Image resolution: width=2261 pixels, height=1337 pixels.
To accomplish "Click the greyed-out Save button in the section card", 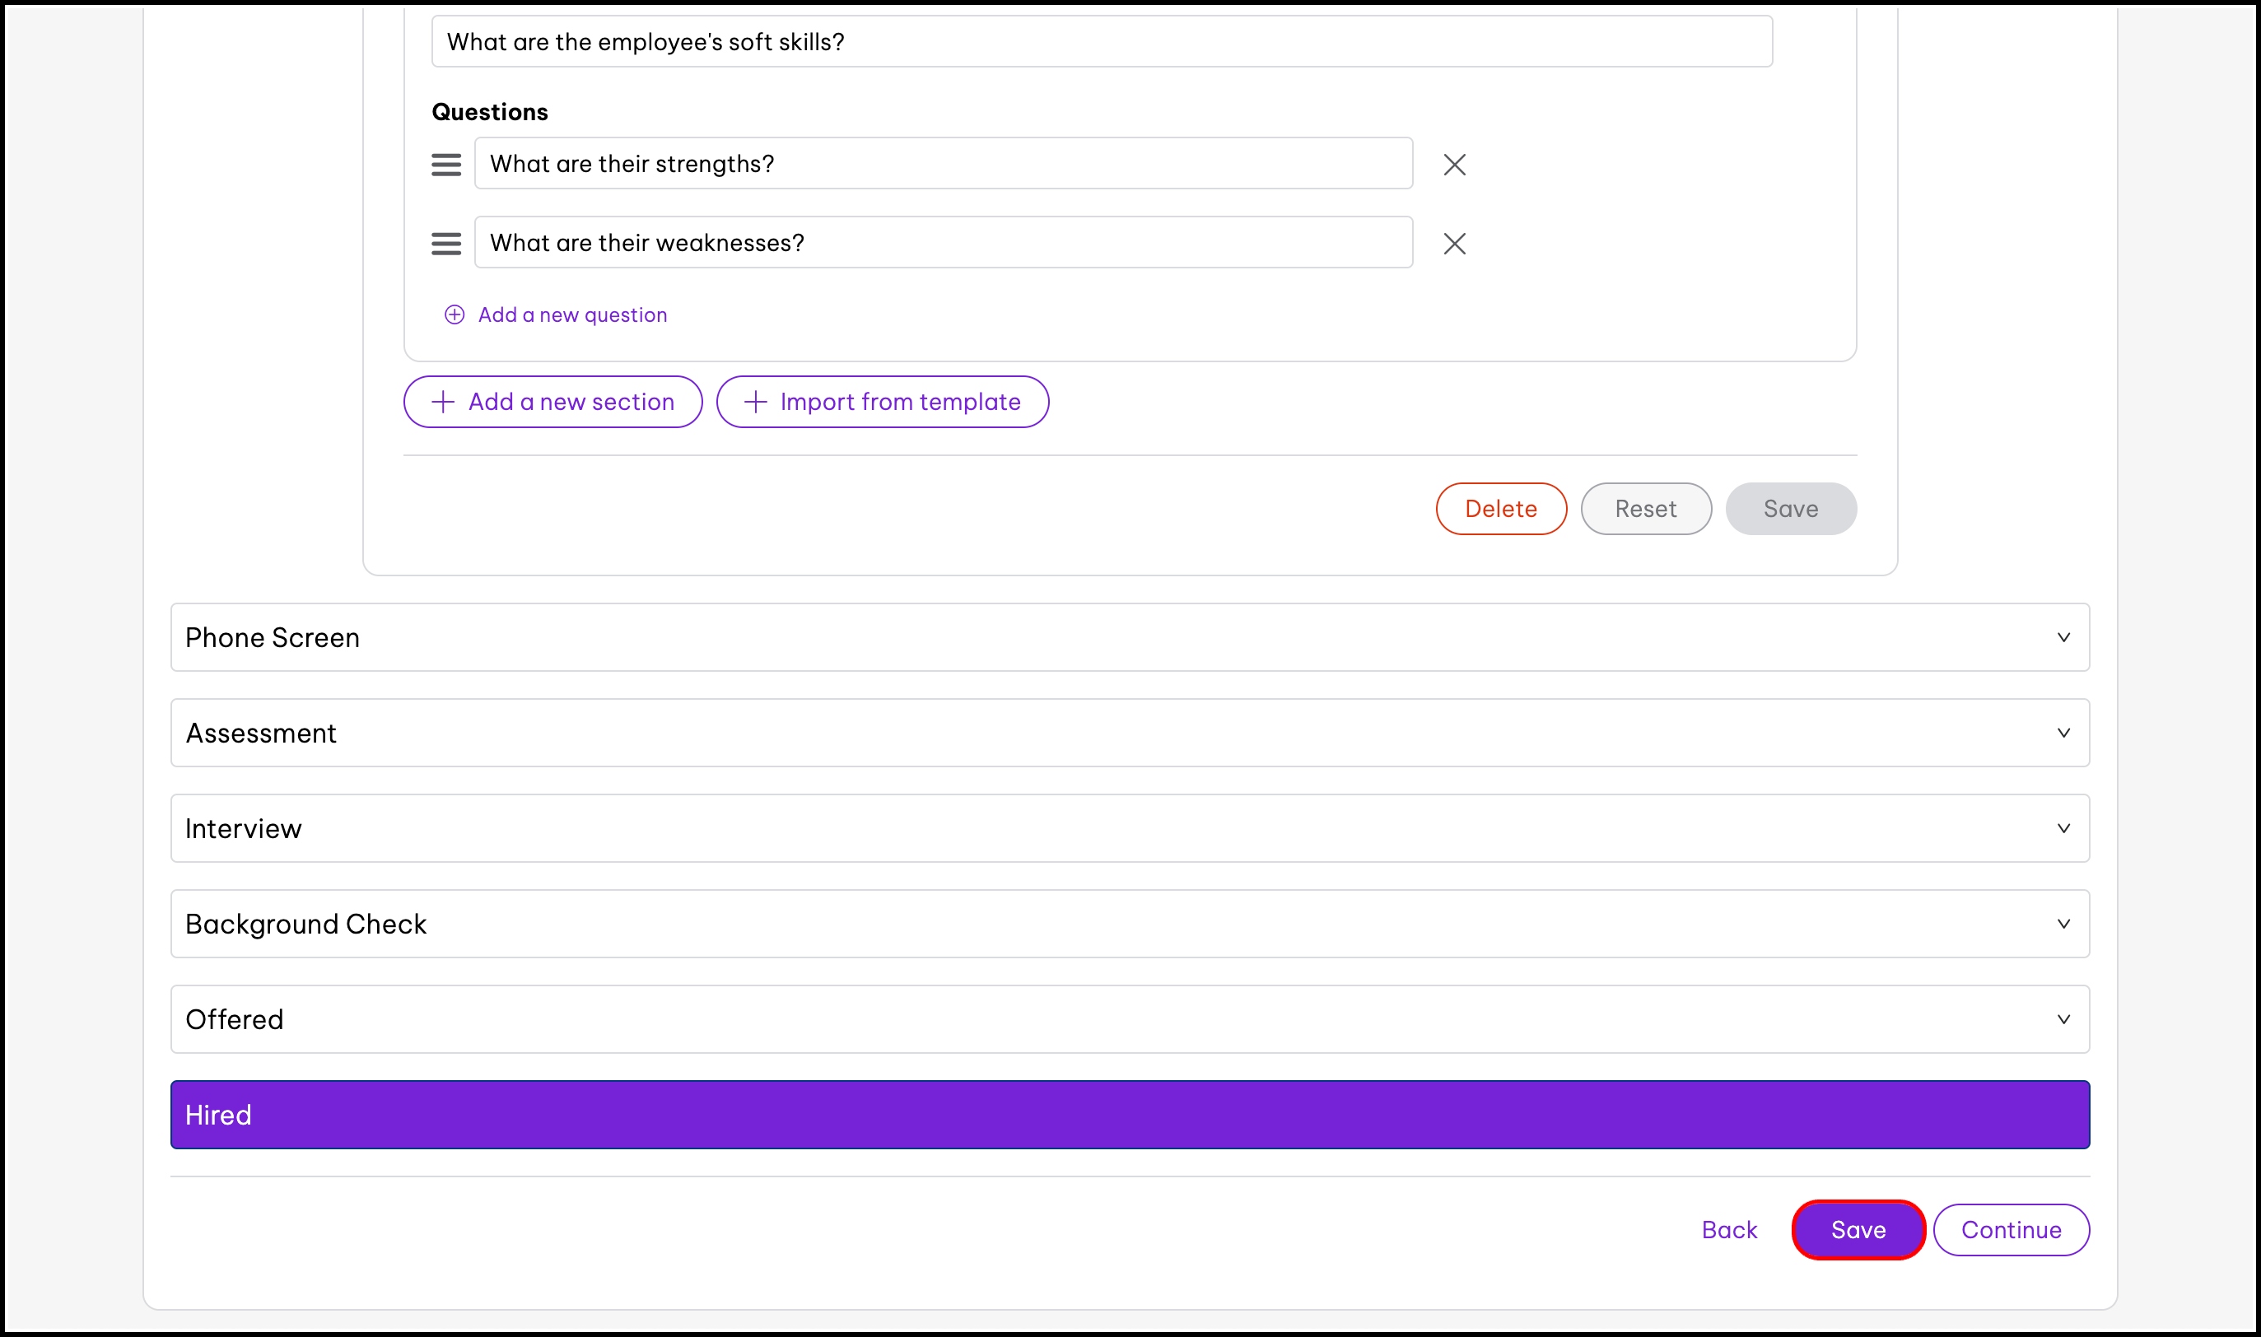I will 1790,509.
